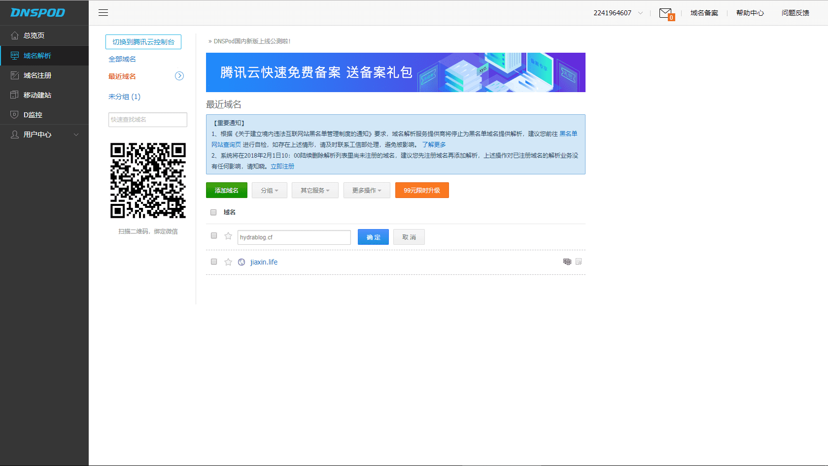
Task: Expand the 更多操作 dropdown
Action: (367, 190)
